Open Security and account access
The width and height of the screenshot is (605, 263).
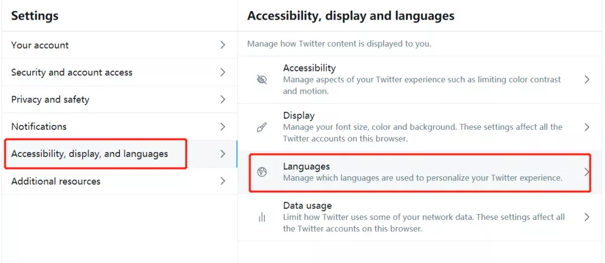(71, 73)
